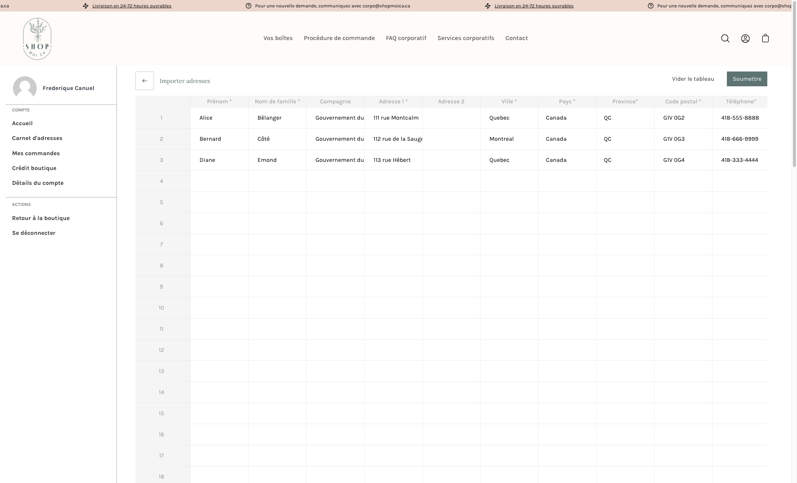
Task: Open the shopping bag cart icon
Action: 765,39
